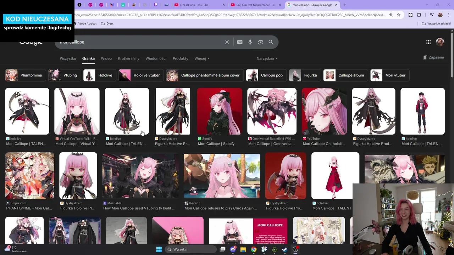Open the Wszystkie zakładki folder
The image size is (454, 255).
[x=436, y=24]
